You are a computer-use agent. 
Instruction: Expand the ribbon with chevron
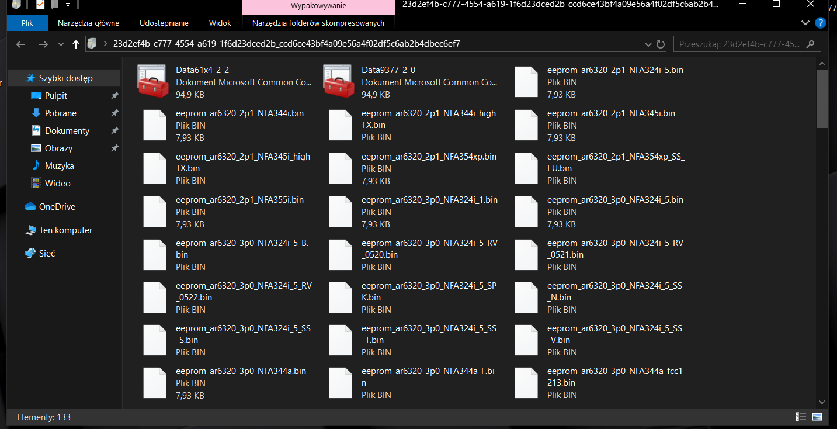(x=805, y=23)
